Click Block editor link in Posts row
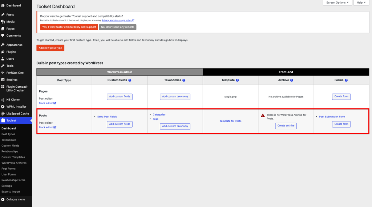372x207 pixels. pyautogui.click(x=46, y=127)
